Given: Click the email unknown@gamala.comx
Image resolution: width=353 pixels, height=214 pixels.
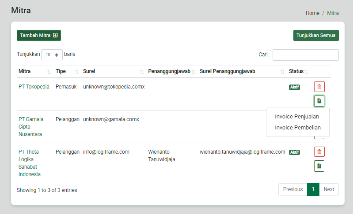Looking at the screenshot, I should click(111, 119).
